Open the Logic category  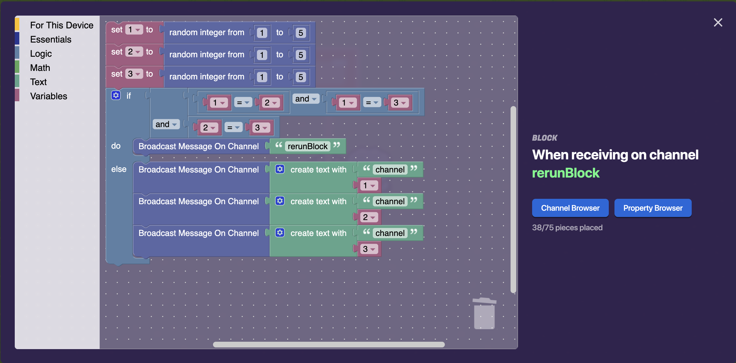pyautogui.click(x=41, y=54)
